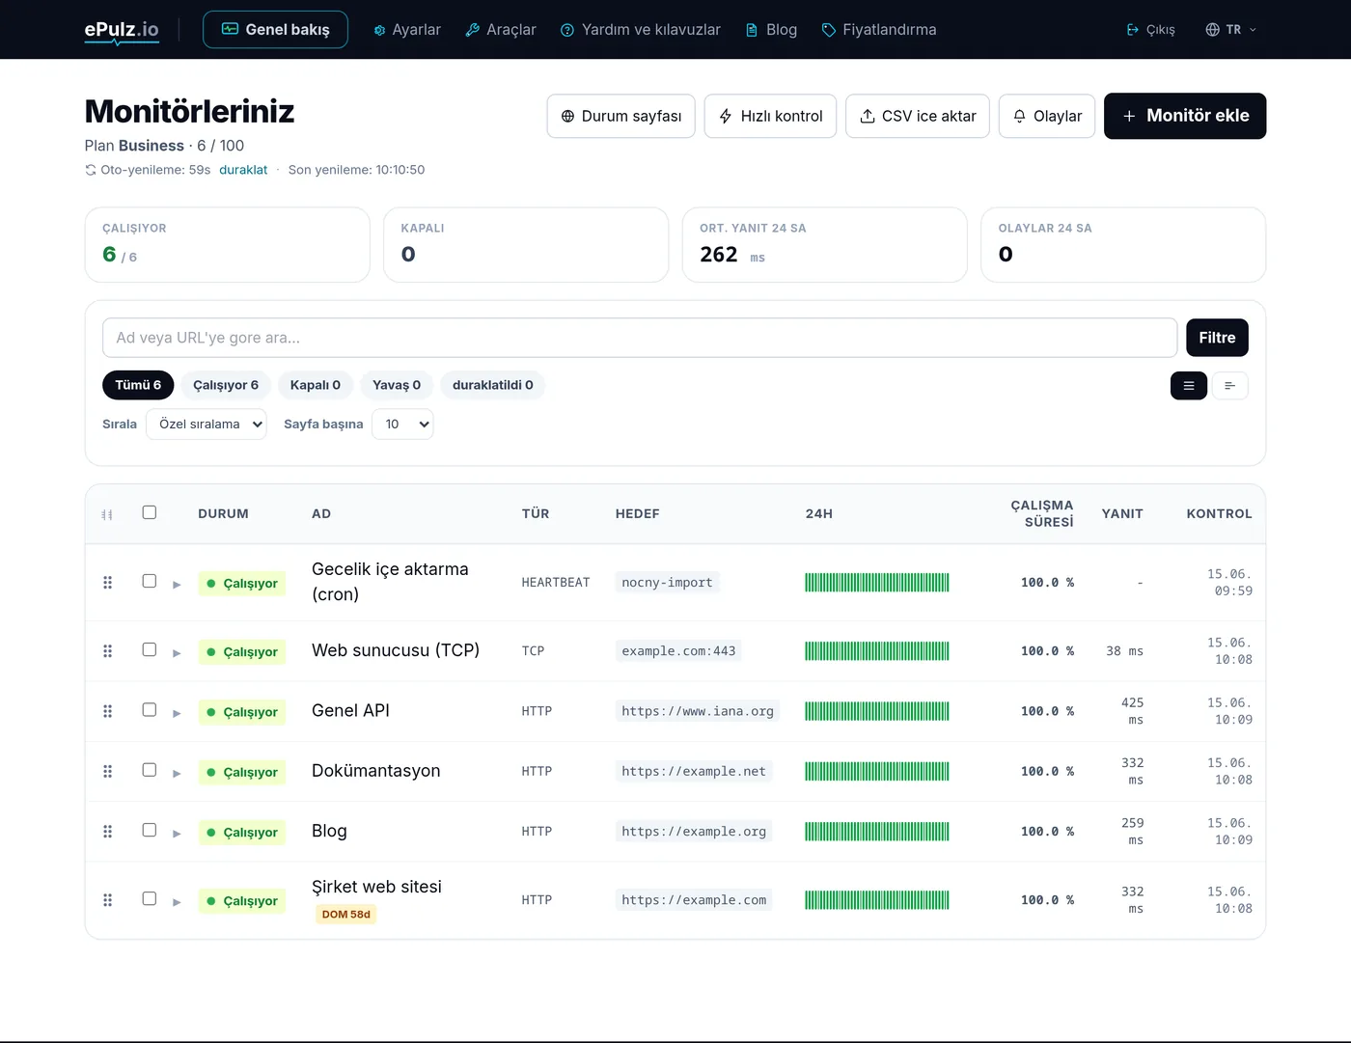
Task: Check the box for Web sunucusu (TCP)
Action: click(150, 649)
